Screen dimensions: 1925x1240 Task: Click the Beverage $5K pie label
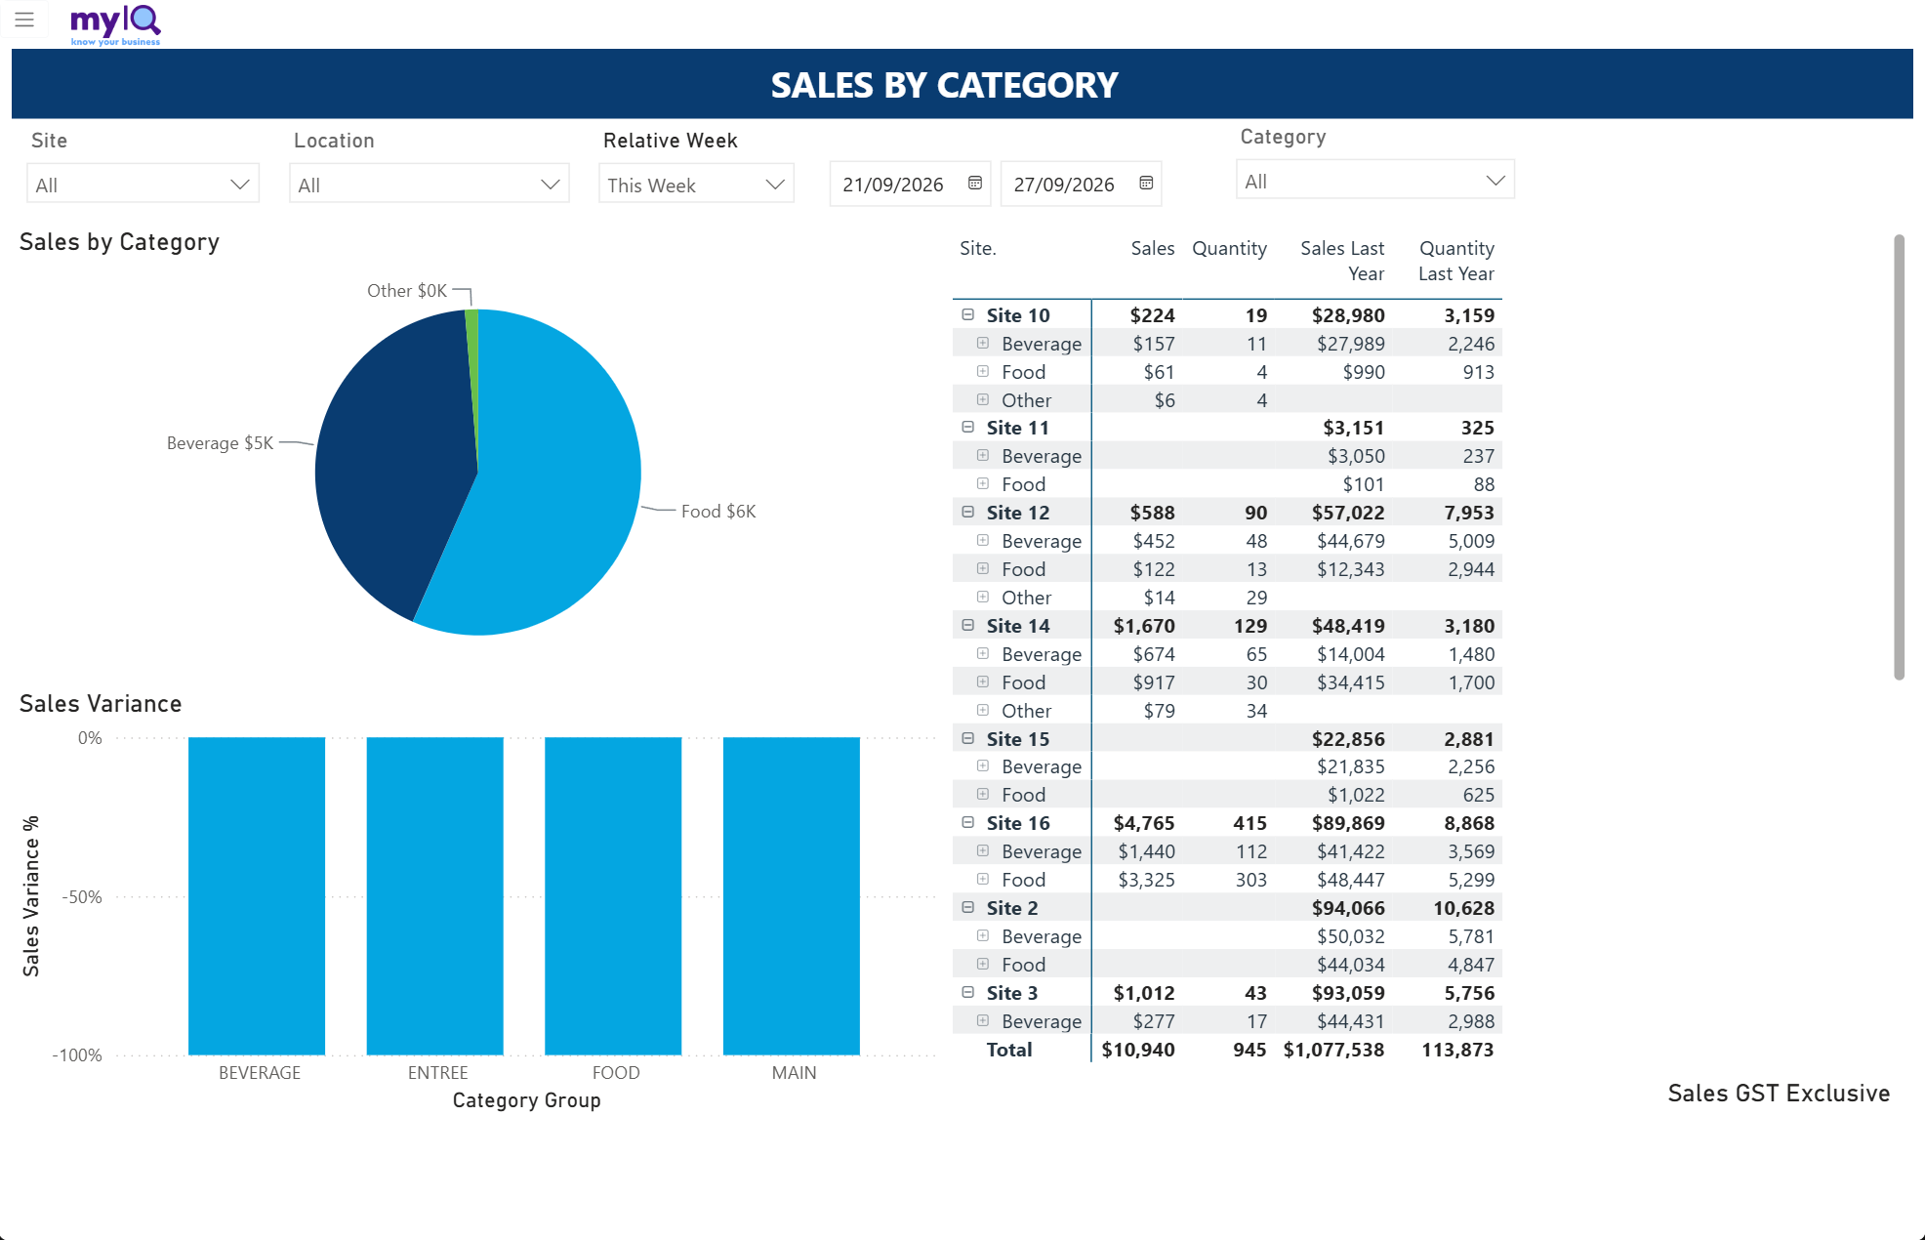coord(220,443)
